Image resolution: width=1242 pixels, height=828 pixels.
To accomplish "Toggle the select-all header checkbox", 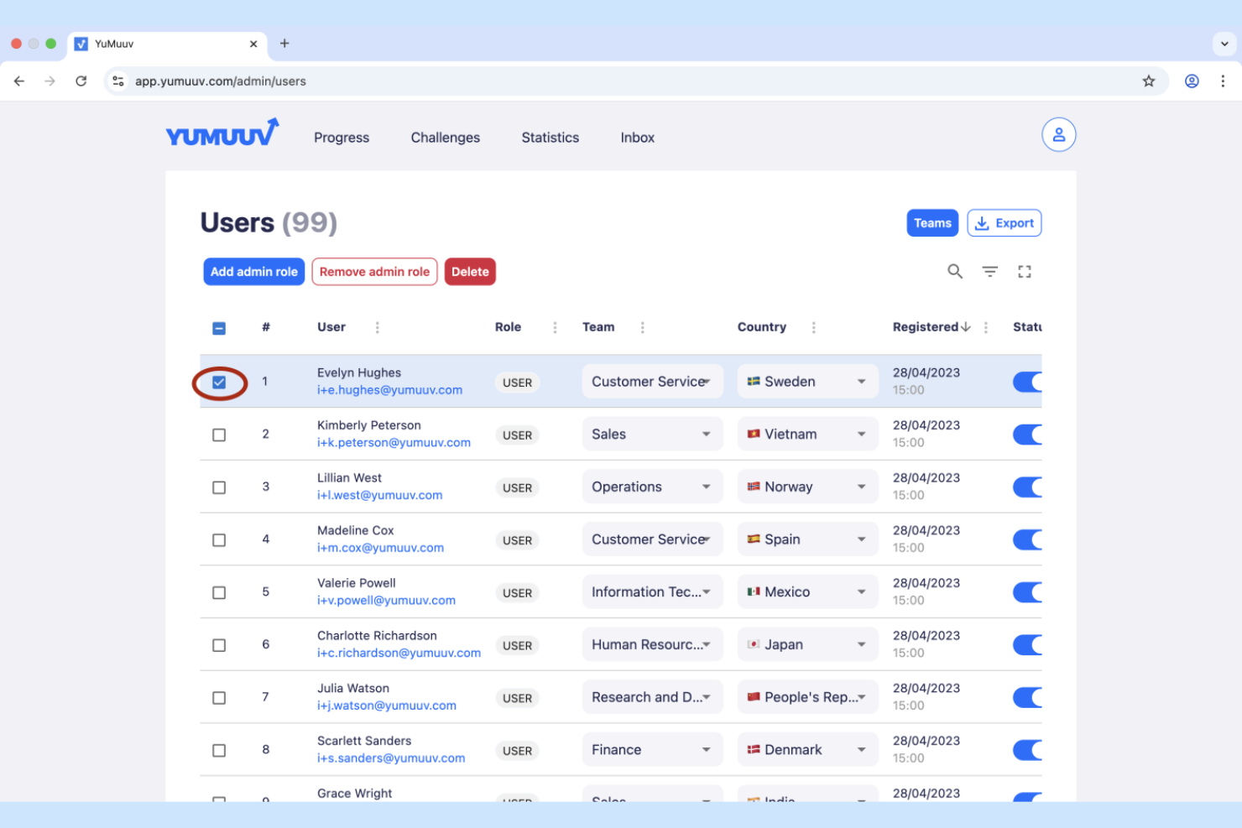I will pos(219,328).
